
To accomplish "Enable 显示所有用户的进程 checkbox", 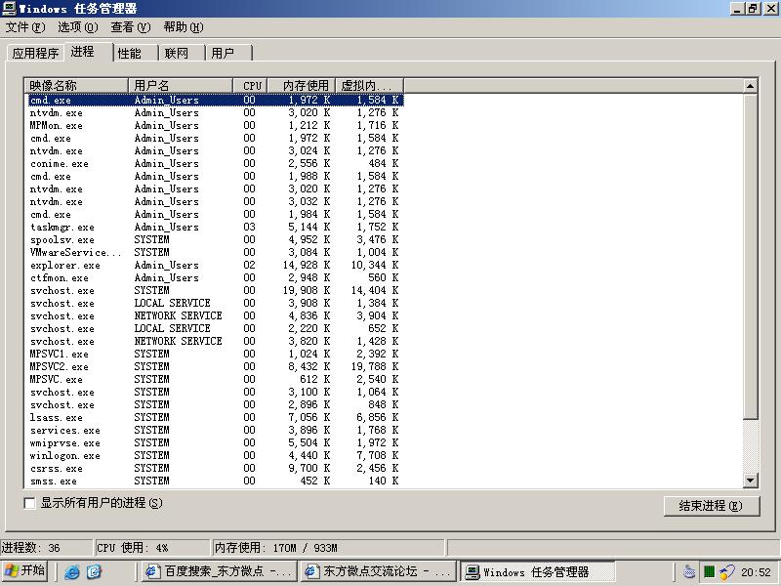I will [x=29, y=503].
